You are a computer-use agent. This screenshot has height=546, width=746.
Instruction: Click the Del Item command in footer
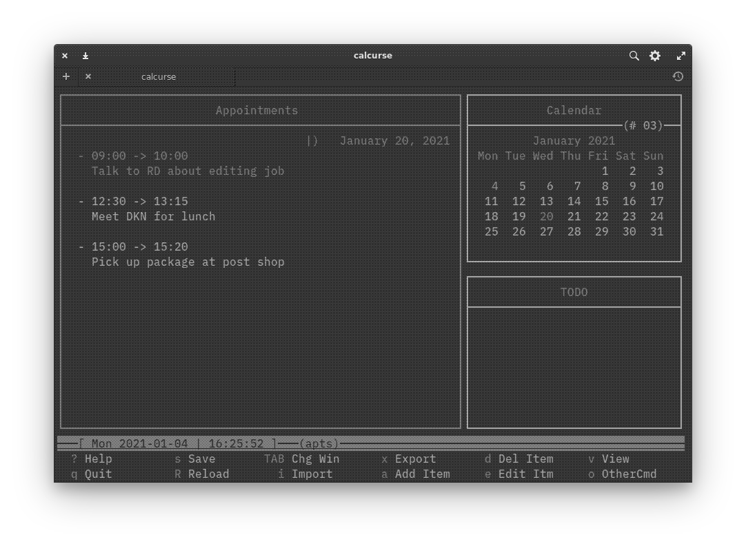click(526, 459)
